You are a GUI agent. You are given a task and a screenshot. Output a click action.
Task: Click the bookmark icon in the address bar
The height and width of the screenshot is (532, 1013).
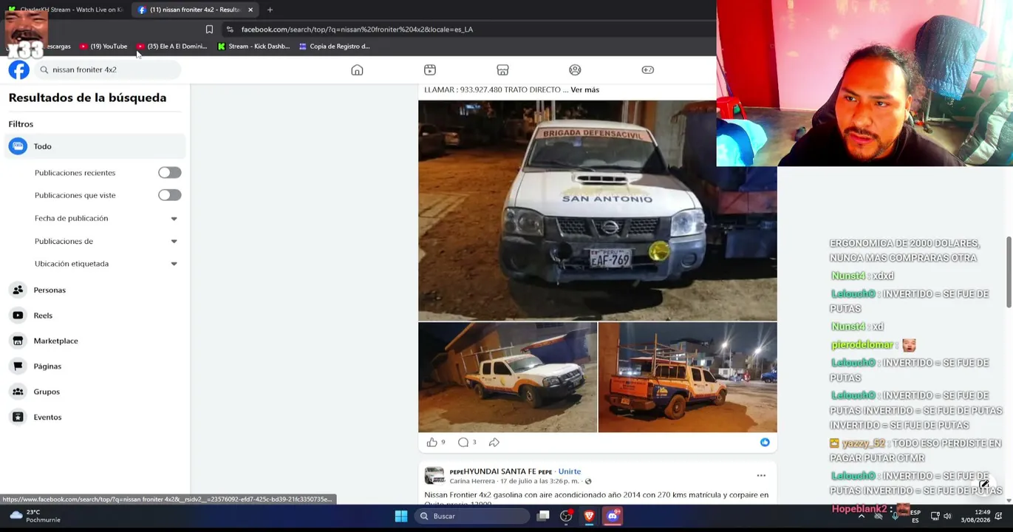click(x=209, y=30)
